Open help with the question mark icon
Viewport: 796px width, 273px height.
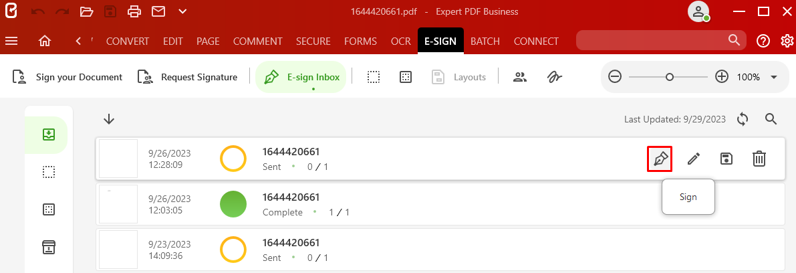click(x=763, y=41)
